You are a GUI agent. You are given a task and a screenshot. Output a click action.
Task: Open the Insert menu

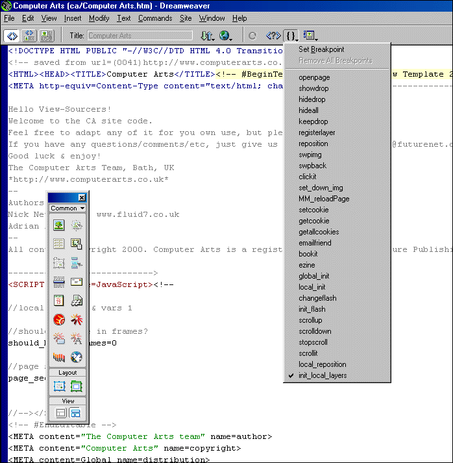73,18
